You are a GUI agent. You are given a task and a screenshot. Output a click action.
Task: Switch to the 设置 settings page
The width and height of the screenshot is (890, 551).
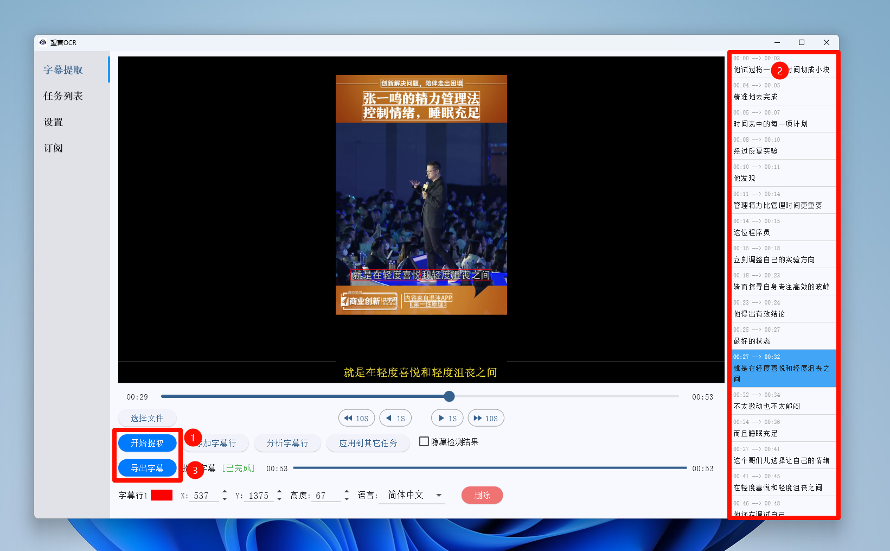point(53,122)
